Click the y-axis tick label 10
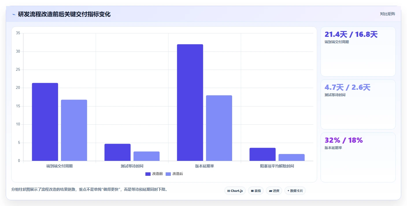 18,124
